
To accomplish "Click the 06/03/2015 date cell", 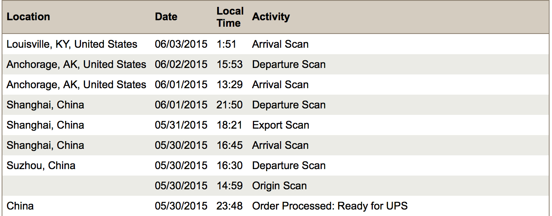I will click(181, 44).
